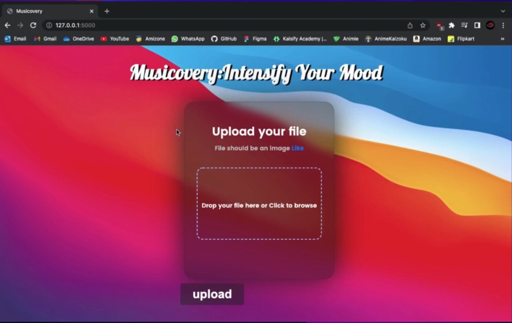The height and width of the screenshot is (323, 512).
Task: Open the GitHub bookmark
Action: tap(224, 39)
